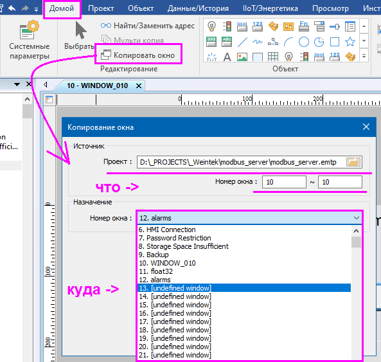Select the line drawing tool icon
Screen dimensions: 381x362
click(242, 42)
